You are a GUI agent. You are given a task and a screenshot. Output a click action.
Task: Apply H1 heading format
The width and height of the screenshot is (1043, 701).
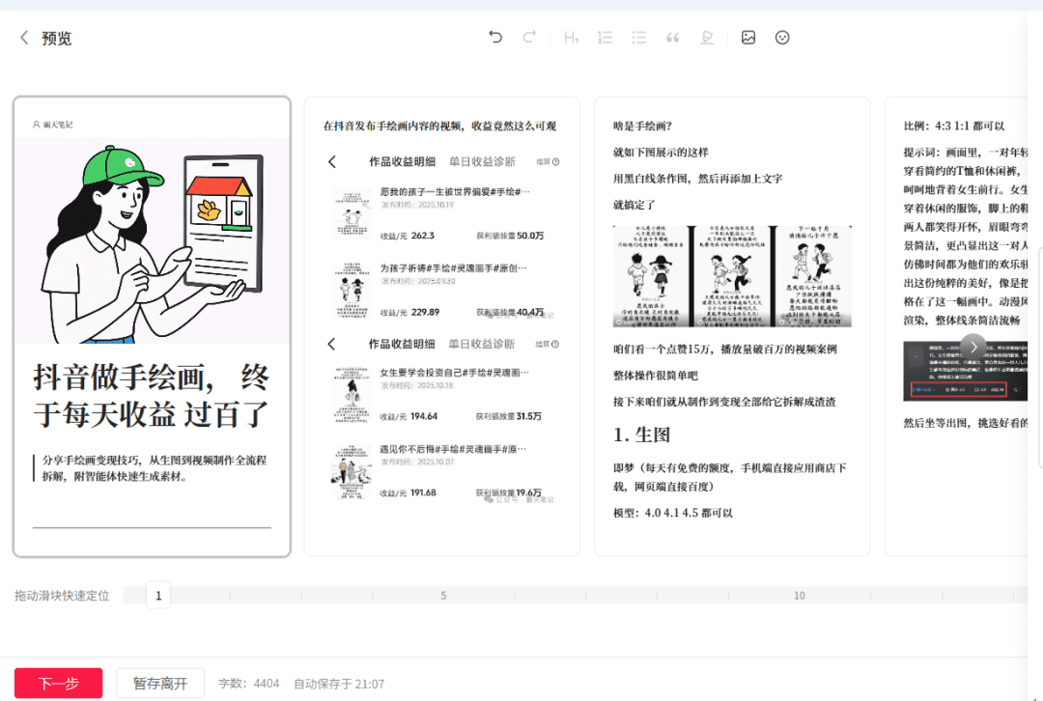[571, 38]
